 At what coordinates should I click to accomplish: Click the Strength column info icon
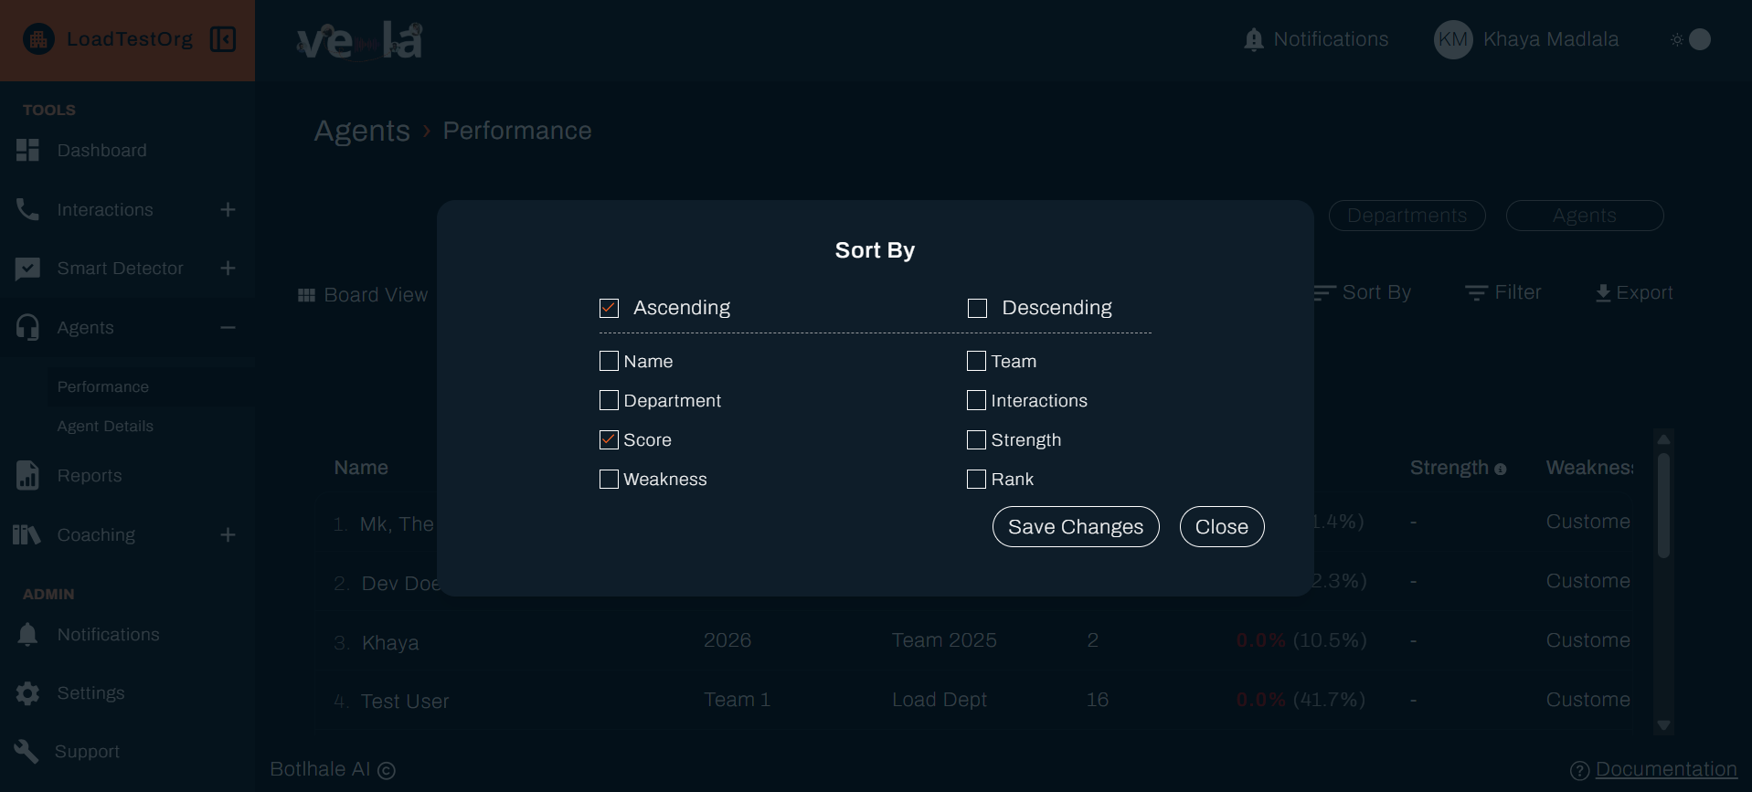pos(1500,470)
